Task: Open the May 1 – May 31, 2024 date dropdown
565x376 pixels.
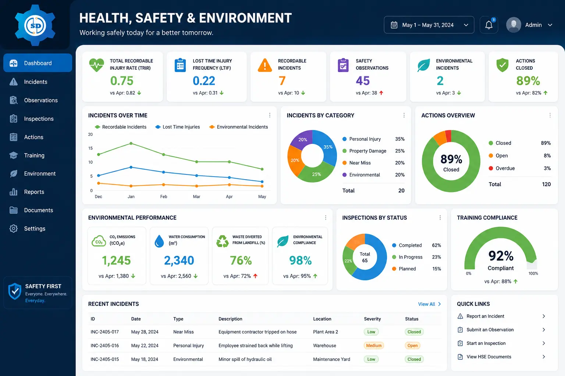Action: point(429,25)
